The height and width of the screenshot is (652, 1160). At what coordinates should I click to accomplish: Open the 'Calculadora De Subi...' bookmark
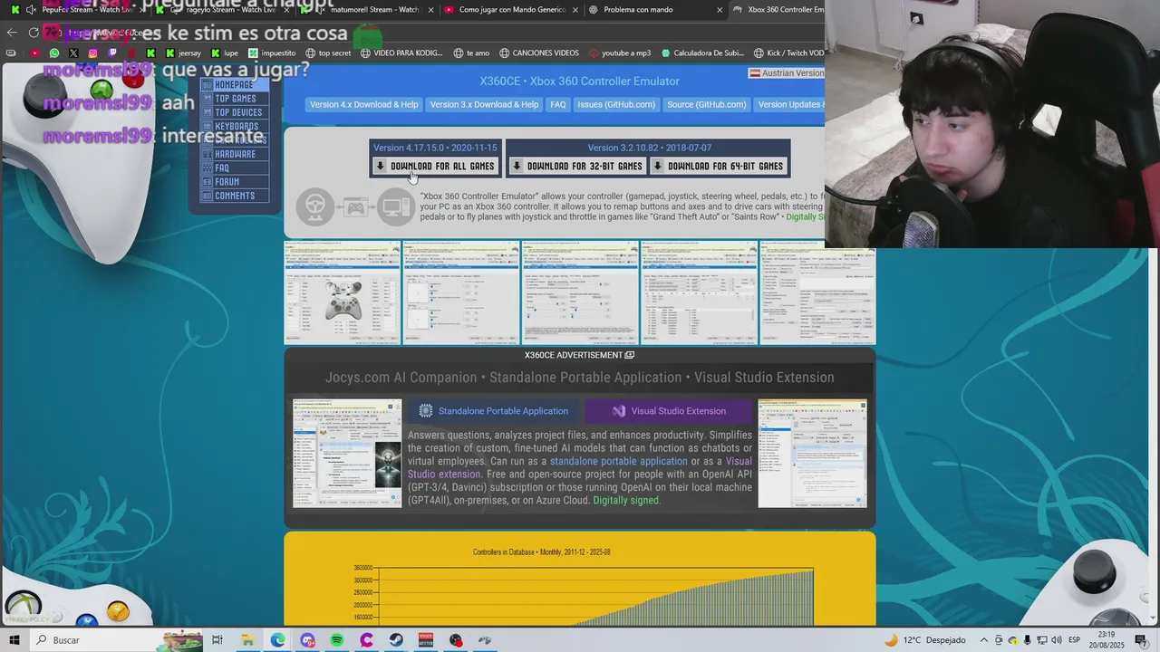point(702,53)
